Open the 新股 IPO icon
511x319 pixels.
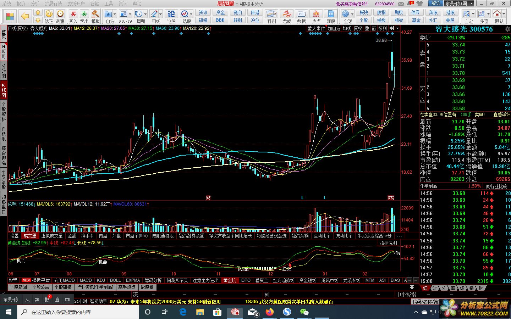coord(331,16)
